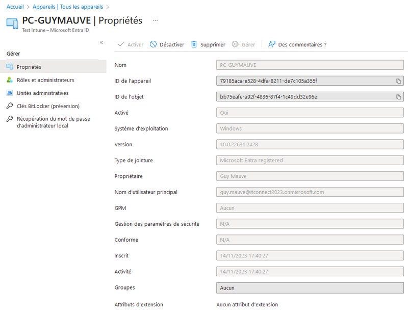
Task: Copy the object ID using the copy icon
Action: click(x=400, y=96)
